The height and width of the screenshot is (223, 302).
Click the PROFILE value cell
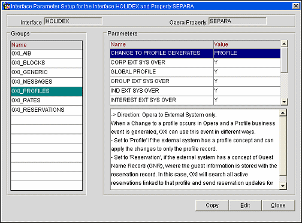point(247,53)
